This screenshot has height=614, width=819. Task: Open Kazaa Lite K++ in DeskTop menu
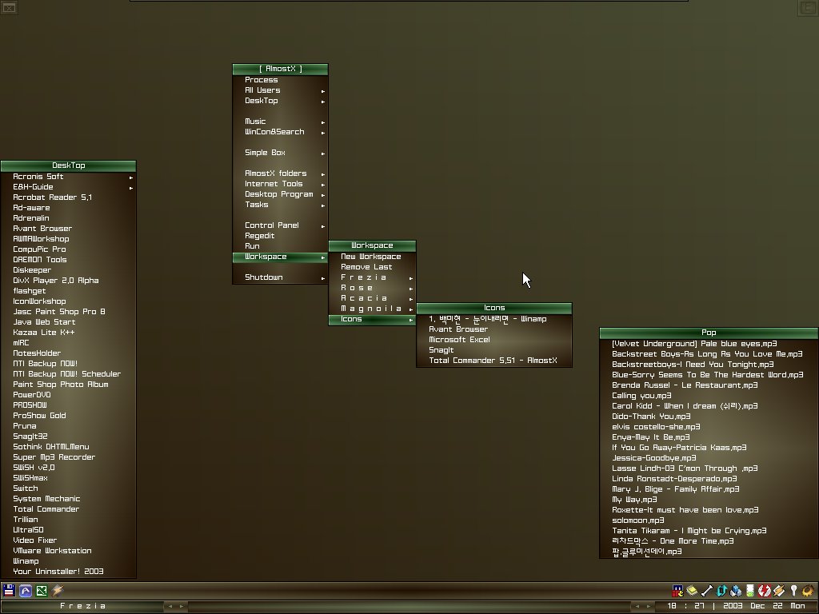tap(44, 333)
